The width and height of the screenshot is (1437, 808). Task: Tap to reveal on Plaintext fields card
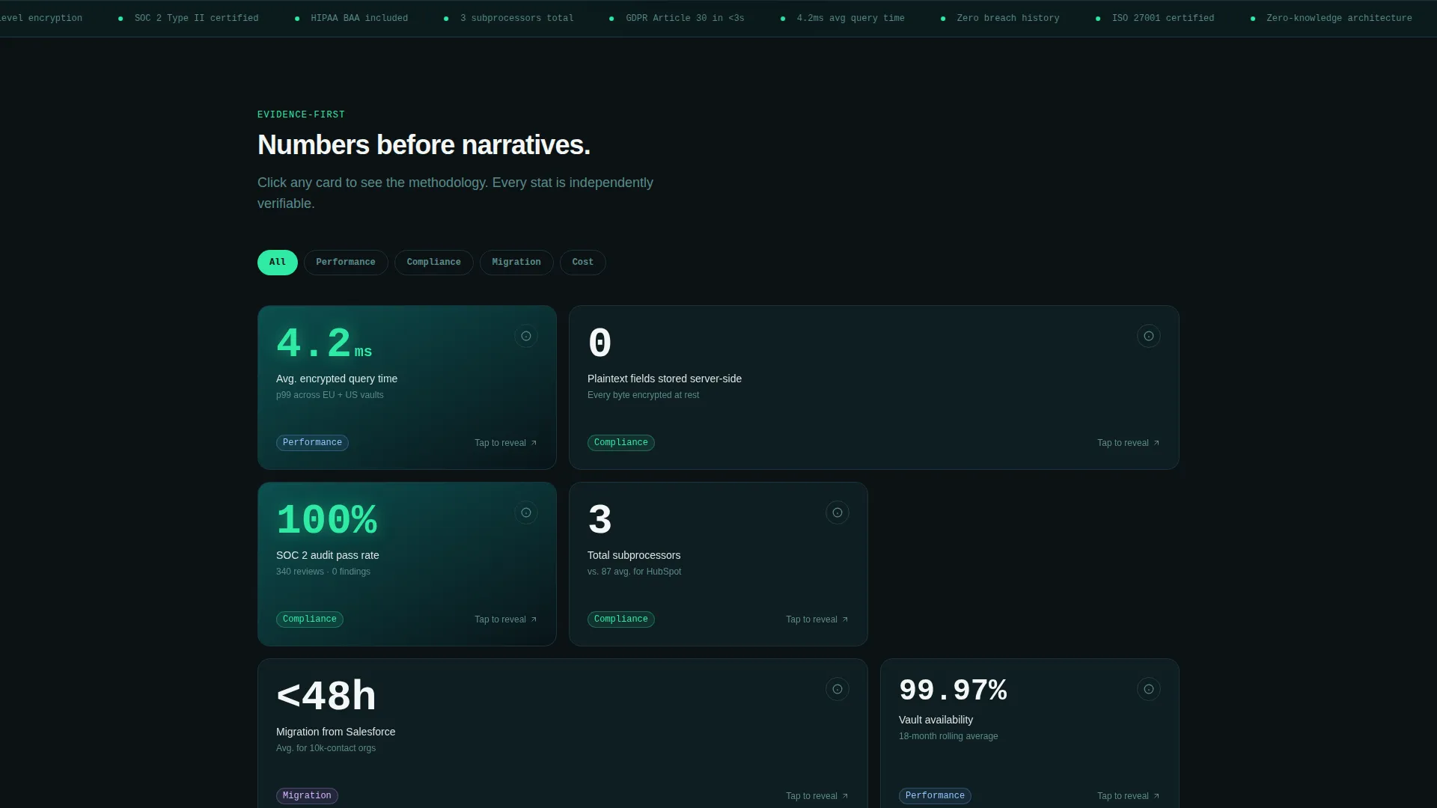point(1129,443)
